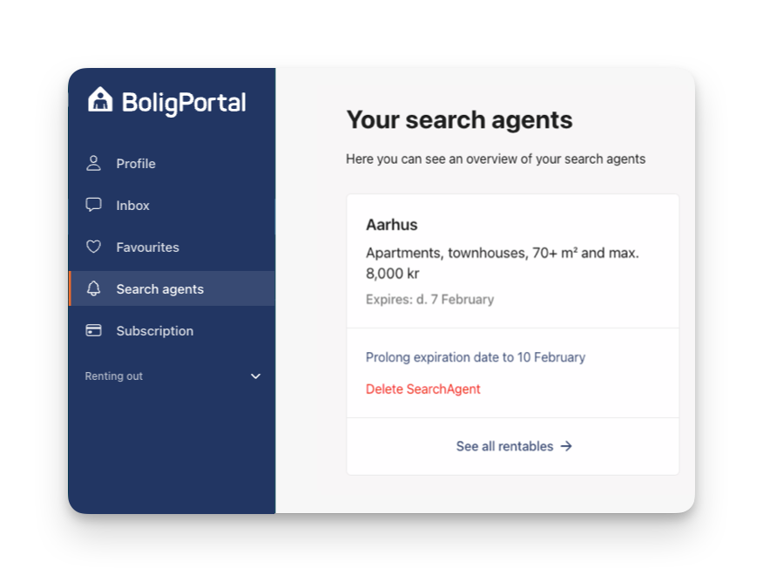Open Subscription in the sidebar

click(x=172, y=331)
